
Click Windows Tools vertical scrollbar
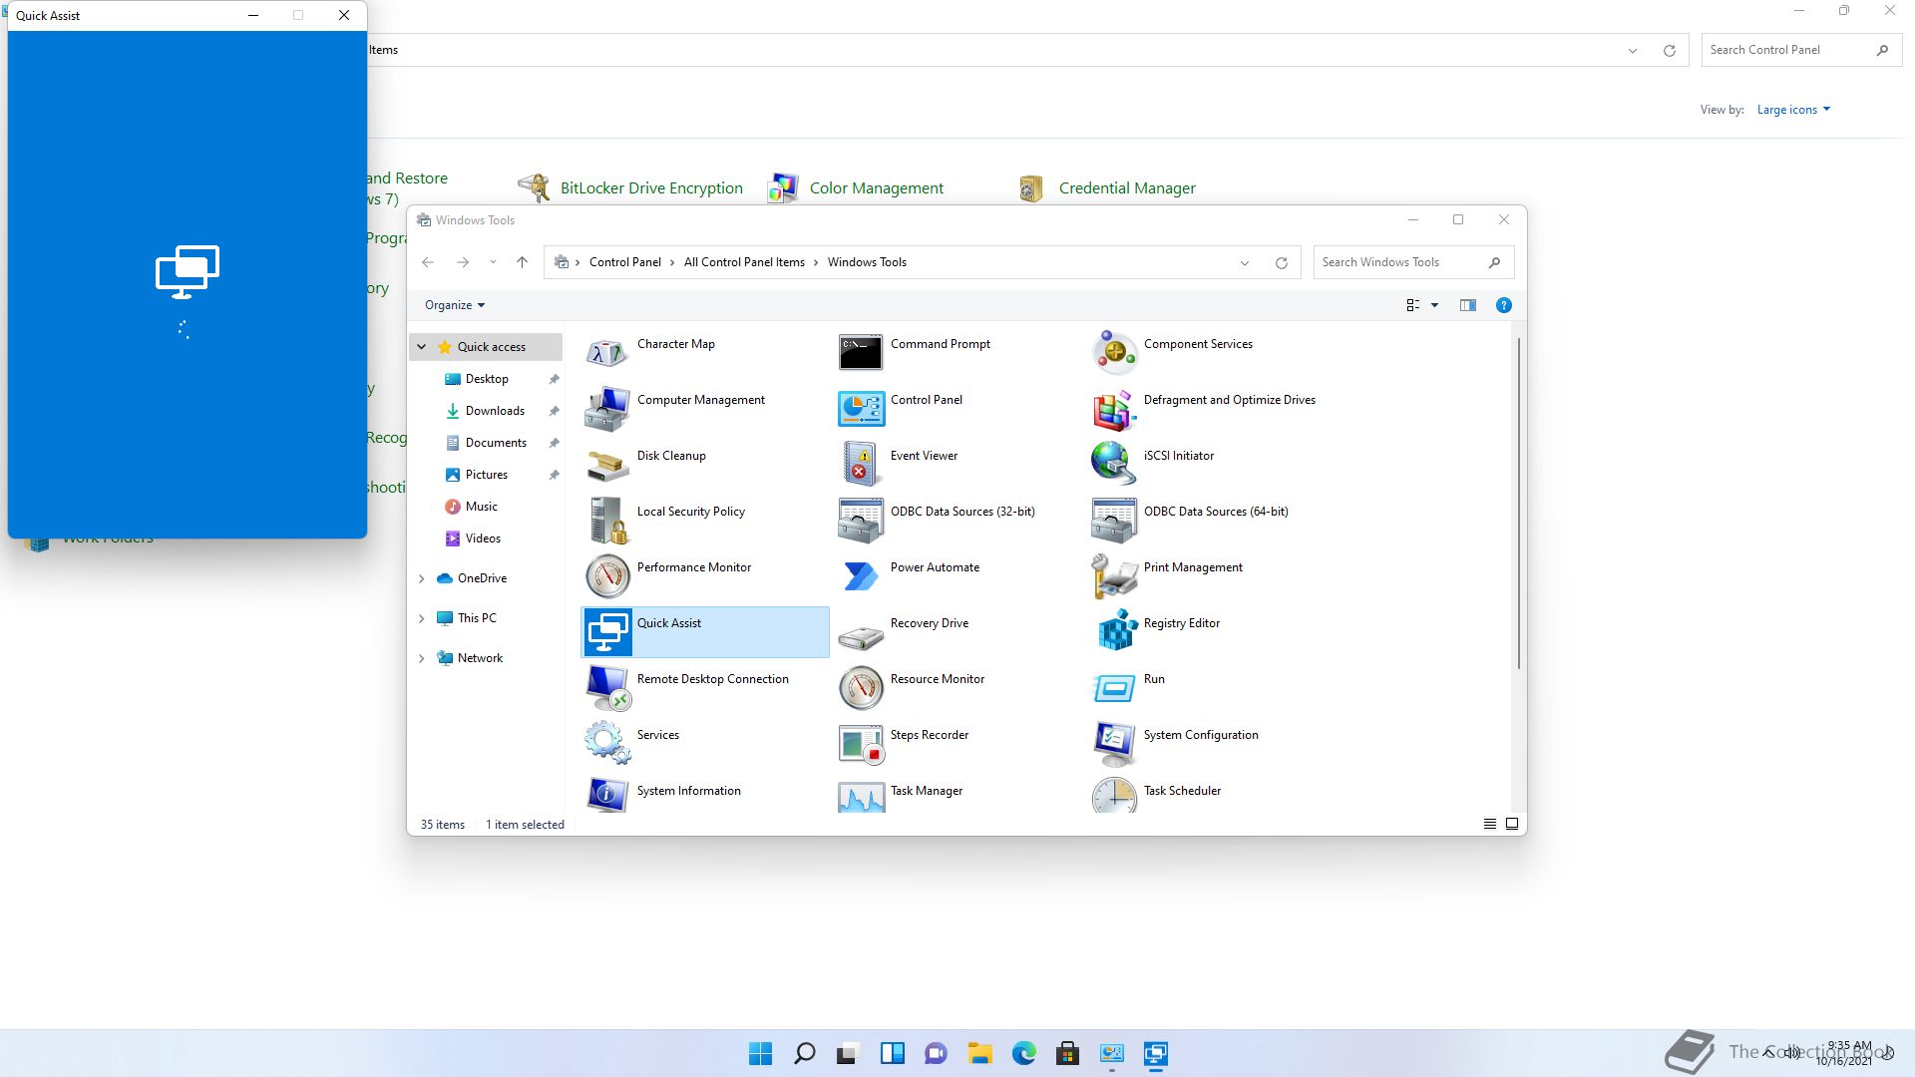point(1518,504)
